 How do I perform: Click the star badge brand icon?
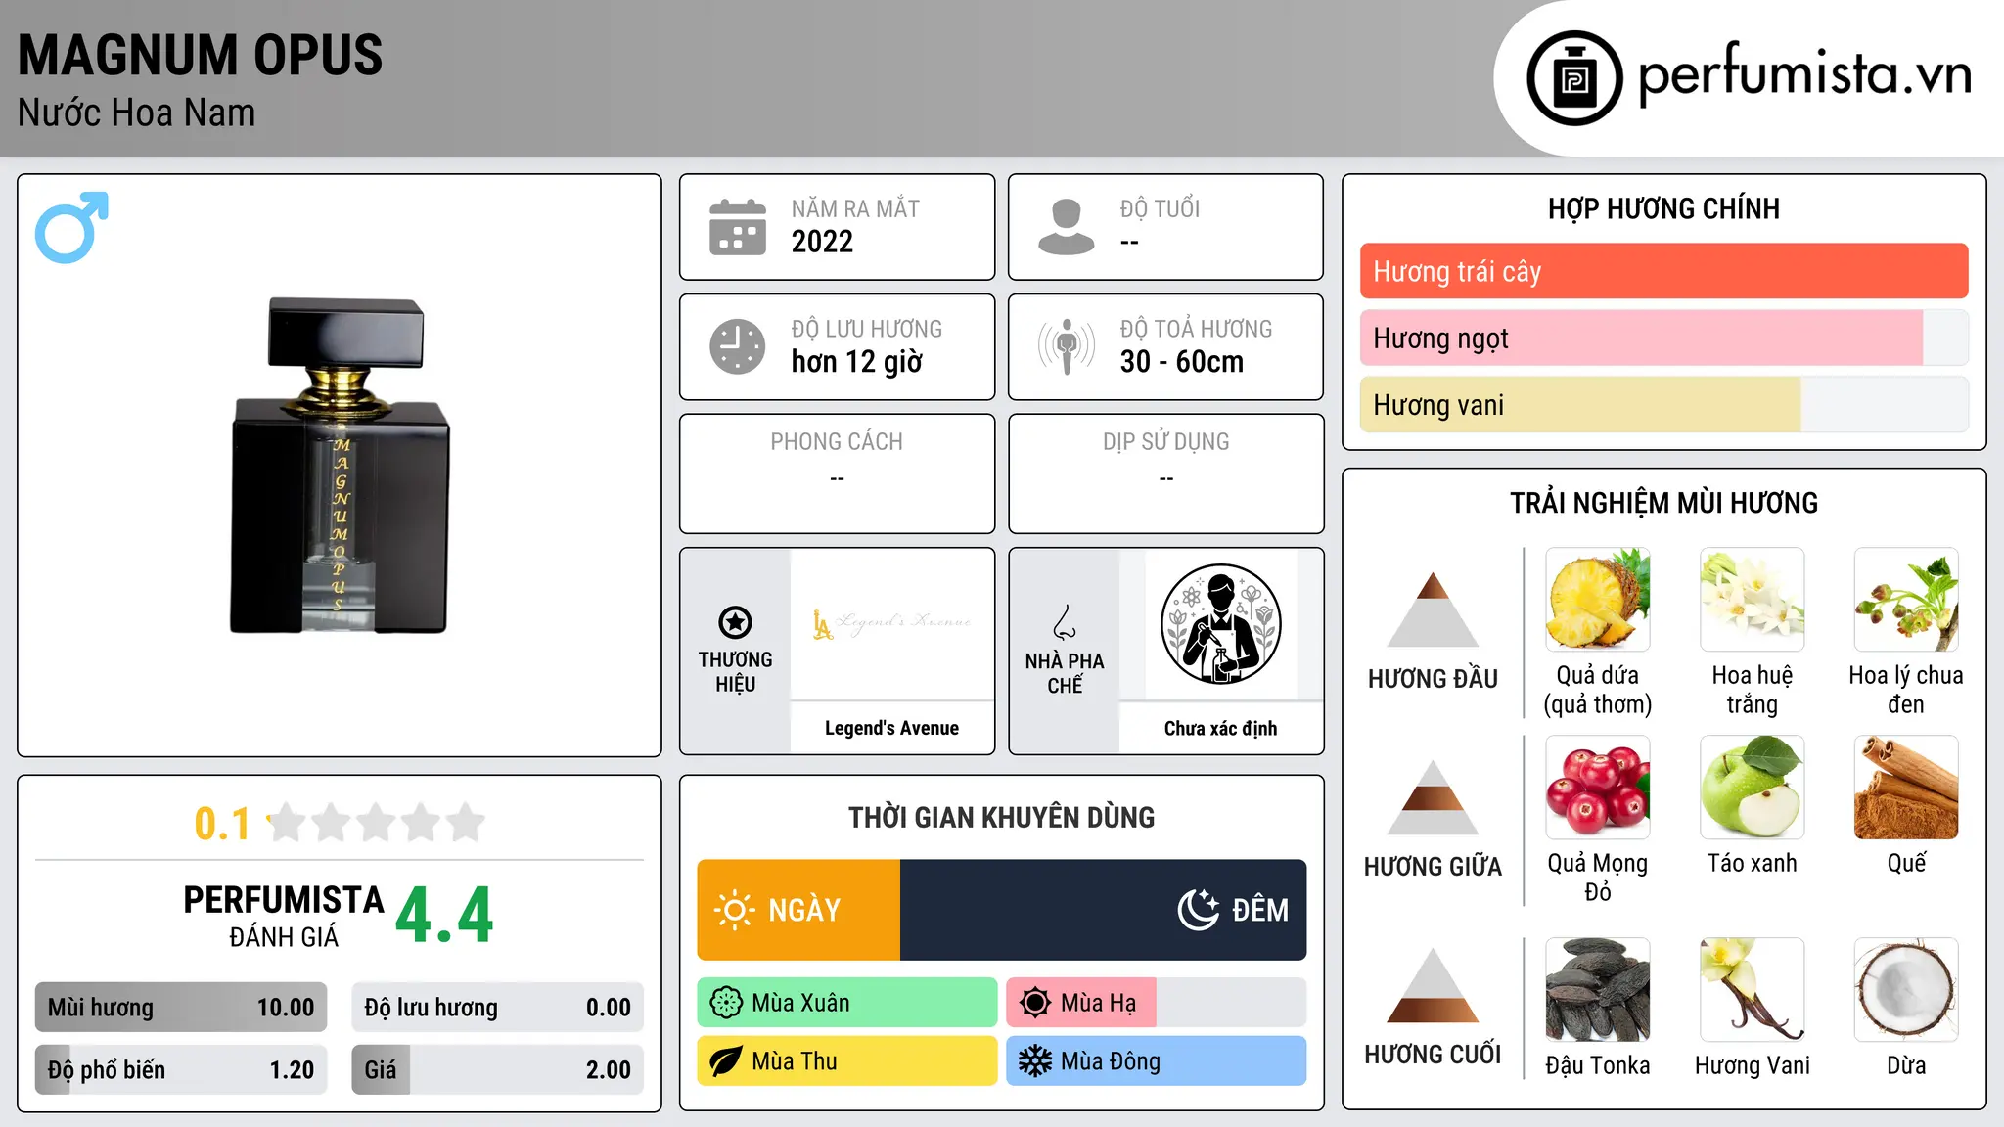pos(735,622)
